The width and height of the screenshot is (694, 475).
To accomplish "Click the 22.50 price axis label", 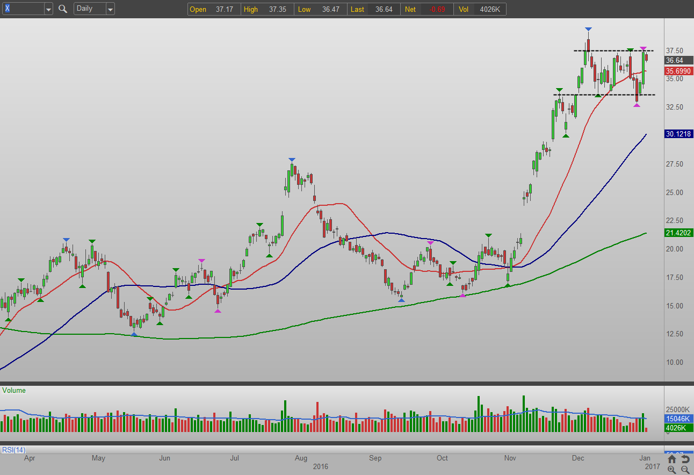I will 675,221.
